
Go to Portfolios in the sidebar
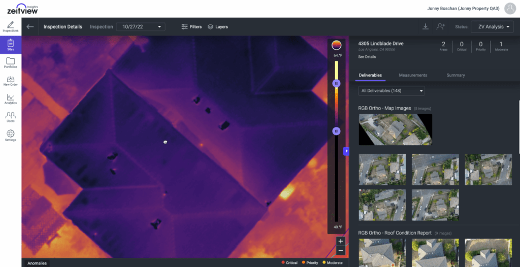click(x=11, y=63)
